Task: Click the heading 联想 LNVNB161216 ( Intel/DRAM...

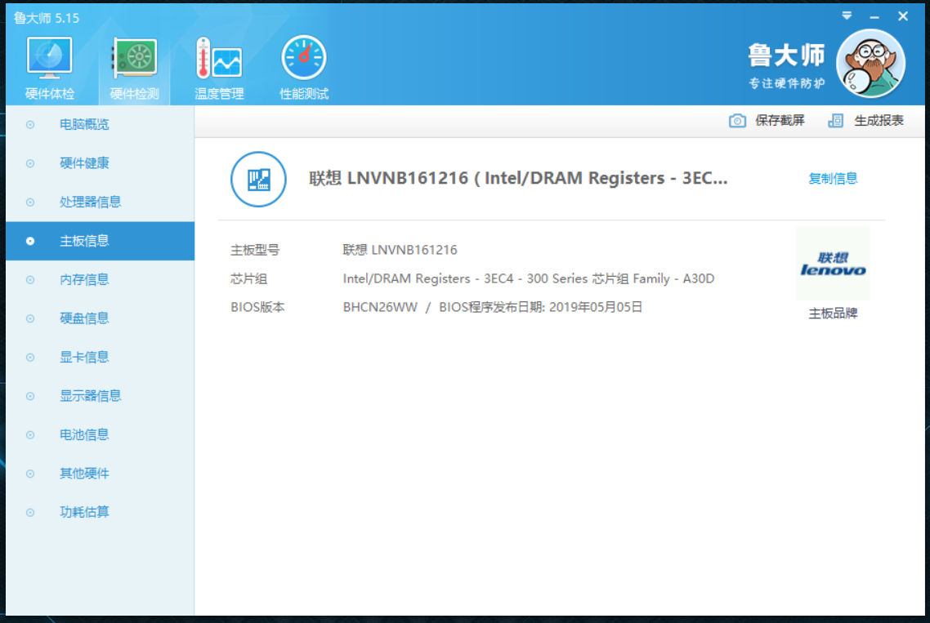Action: tap(518, 179)
